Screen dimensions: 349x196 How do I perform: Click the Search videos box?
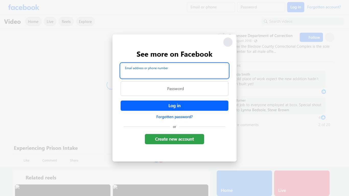(303, 21)
